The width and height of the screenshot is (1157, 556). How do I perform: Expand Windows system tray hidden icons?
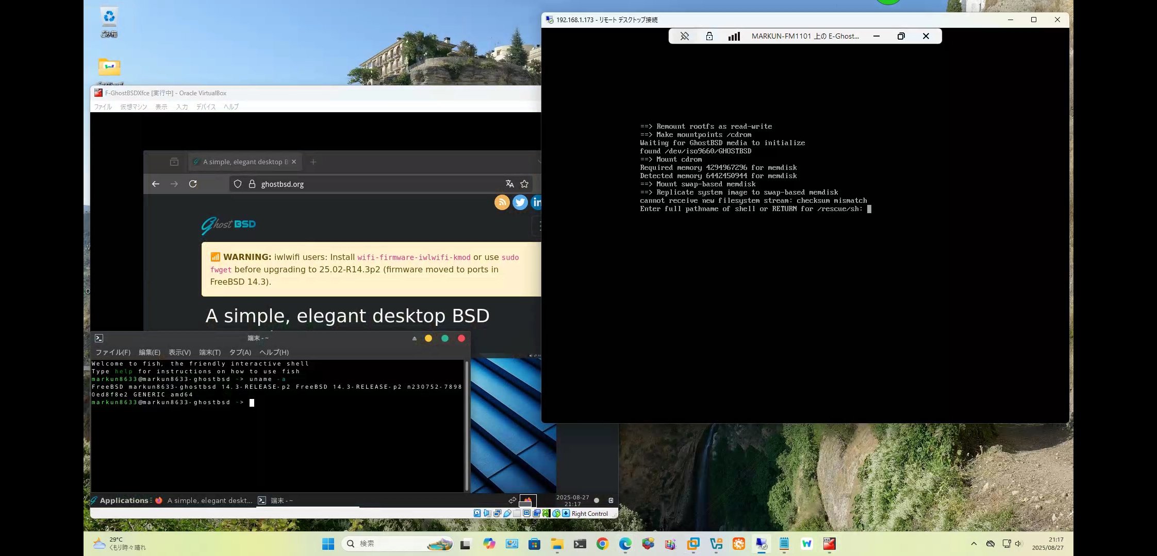pos(973,544)
